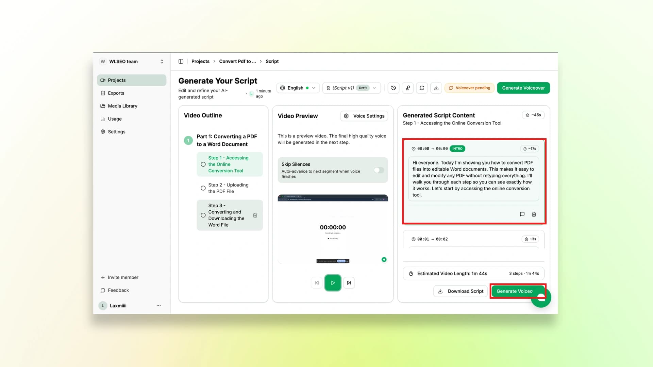Expand the Script v1 Draft version dropdown
The height and width of the screenshot is (367, 653).
pos(351,88)
